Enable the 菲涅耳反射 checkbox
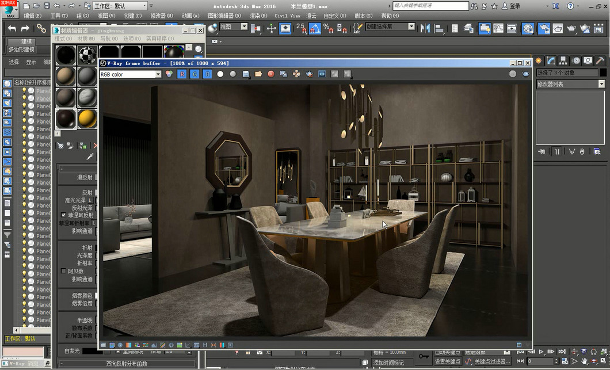The width and height of the screenshot is (610, 370). (64, 215)
